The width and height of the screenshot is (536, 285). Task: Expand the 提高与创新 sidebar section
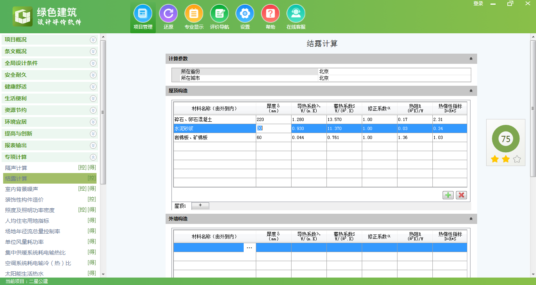pyautogui.click(x=50, y=133)
